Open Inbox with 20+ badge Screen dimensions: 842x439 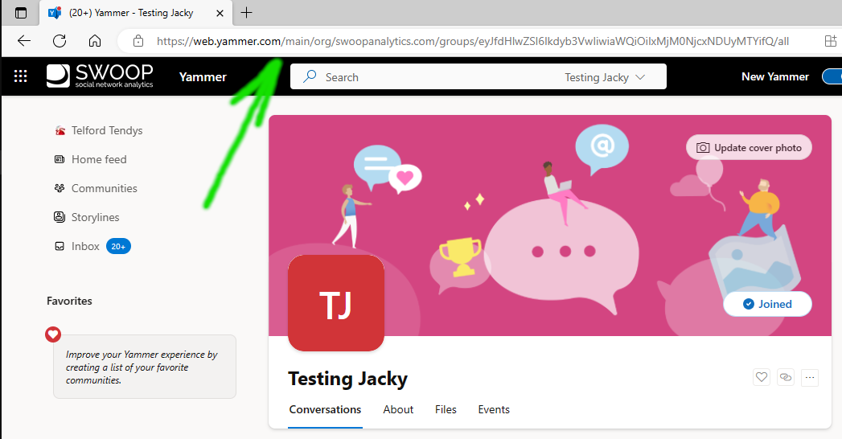[93, 246]
